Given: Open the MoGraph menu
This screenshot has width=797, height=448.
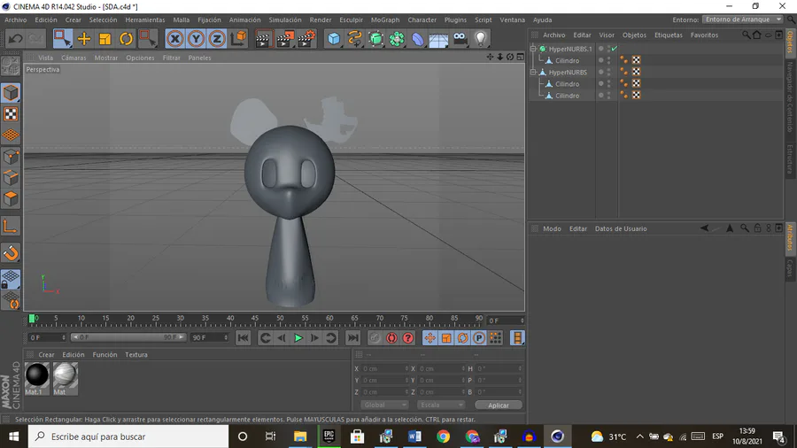Looking at the screenshot, I should coord(384,19).
